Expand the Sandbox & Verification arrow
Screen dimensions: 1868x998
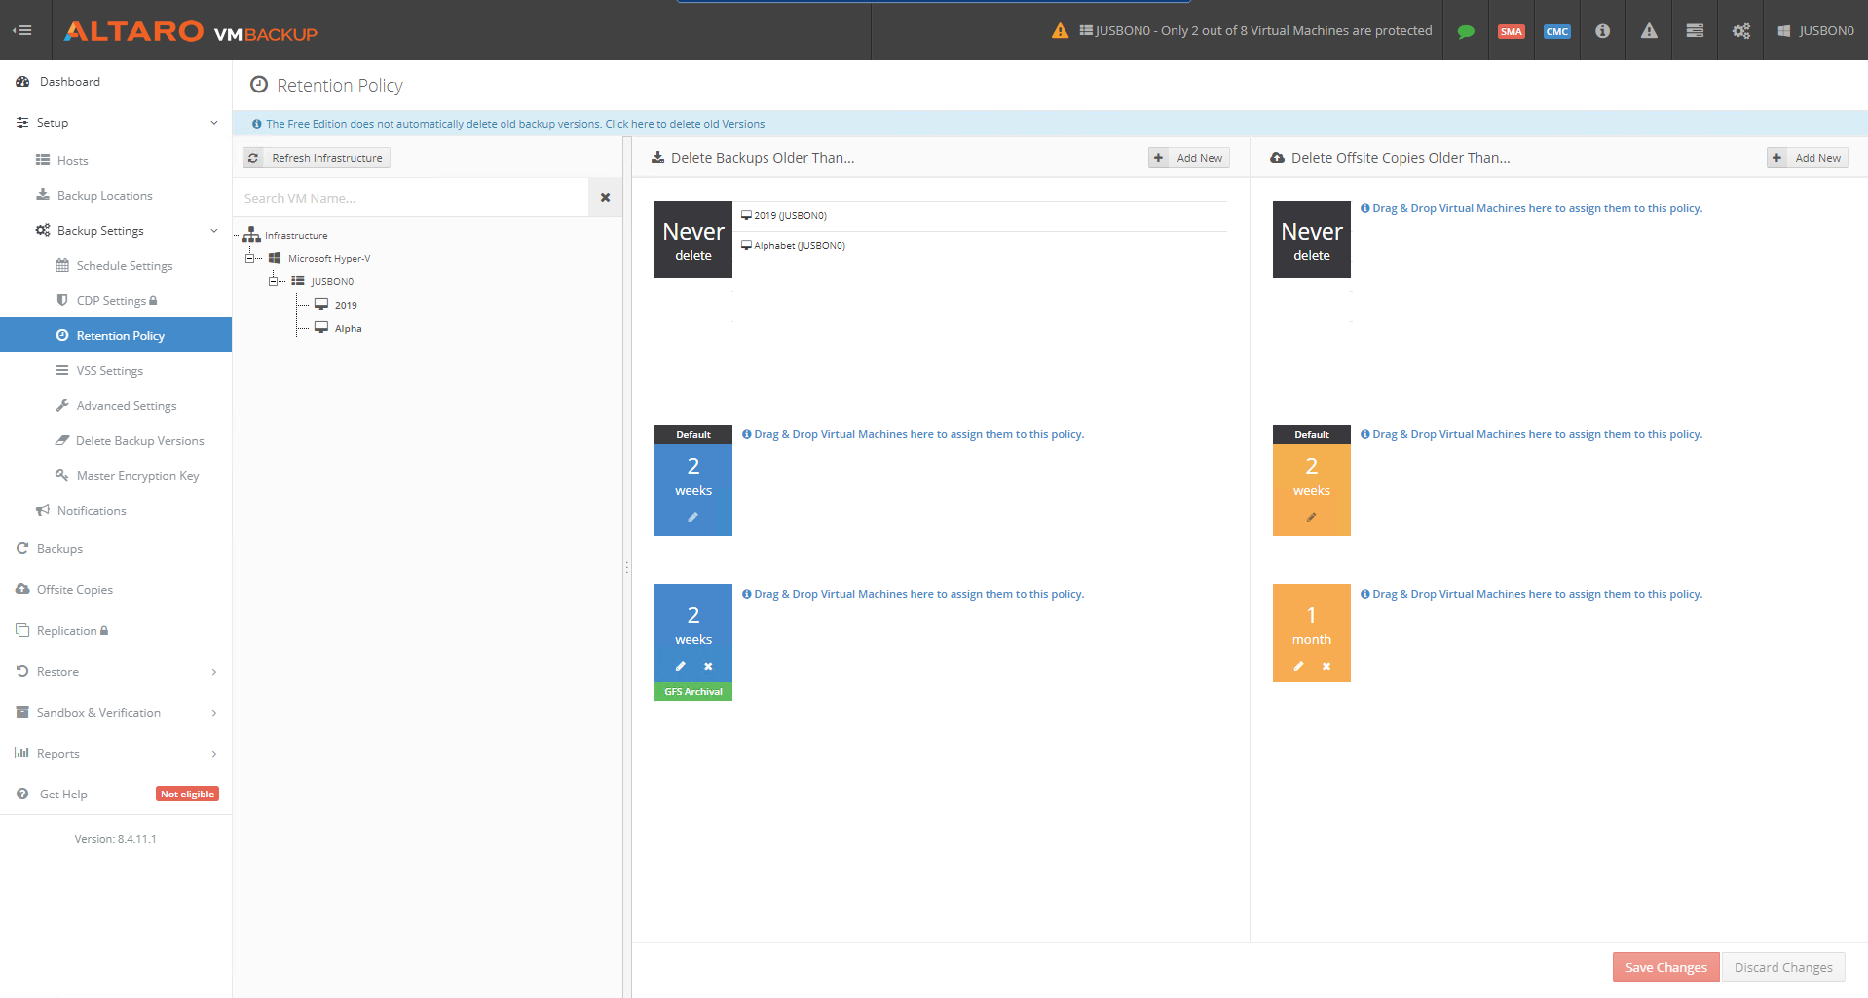pos(214,713)
